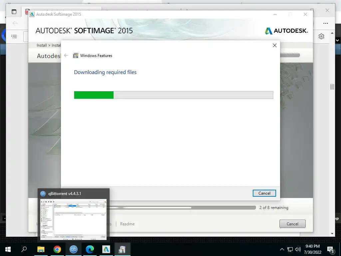Open settings gear in background window

coord(321,36)
